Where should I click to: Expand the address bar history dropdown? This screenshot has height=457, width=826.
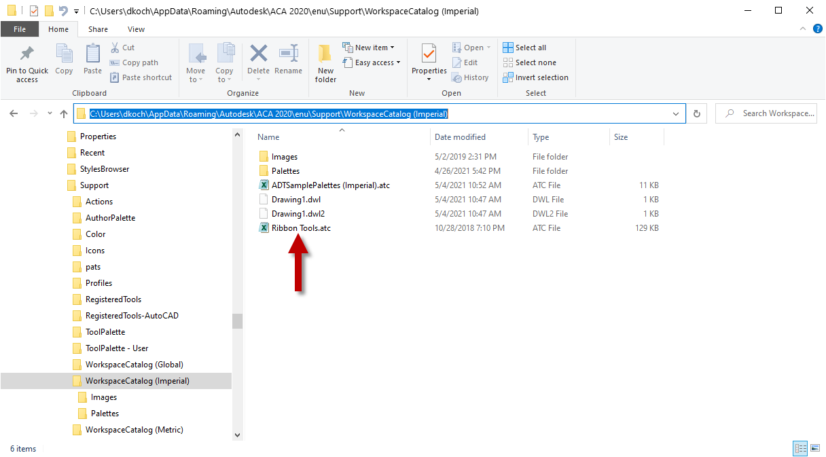675,113
